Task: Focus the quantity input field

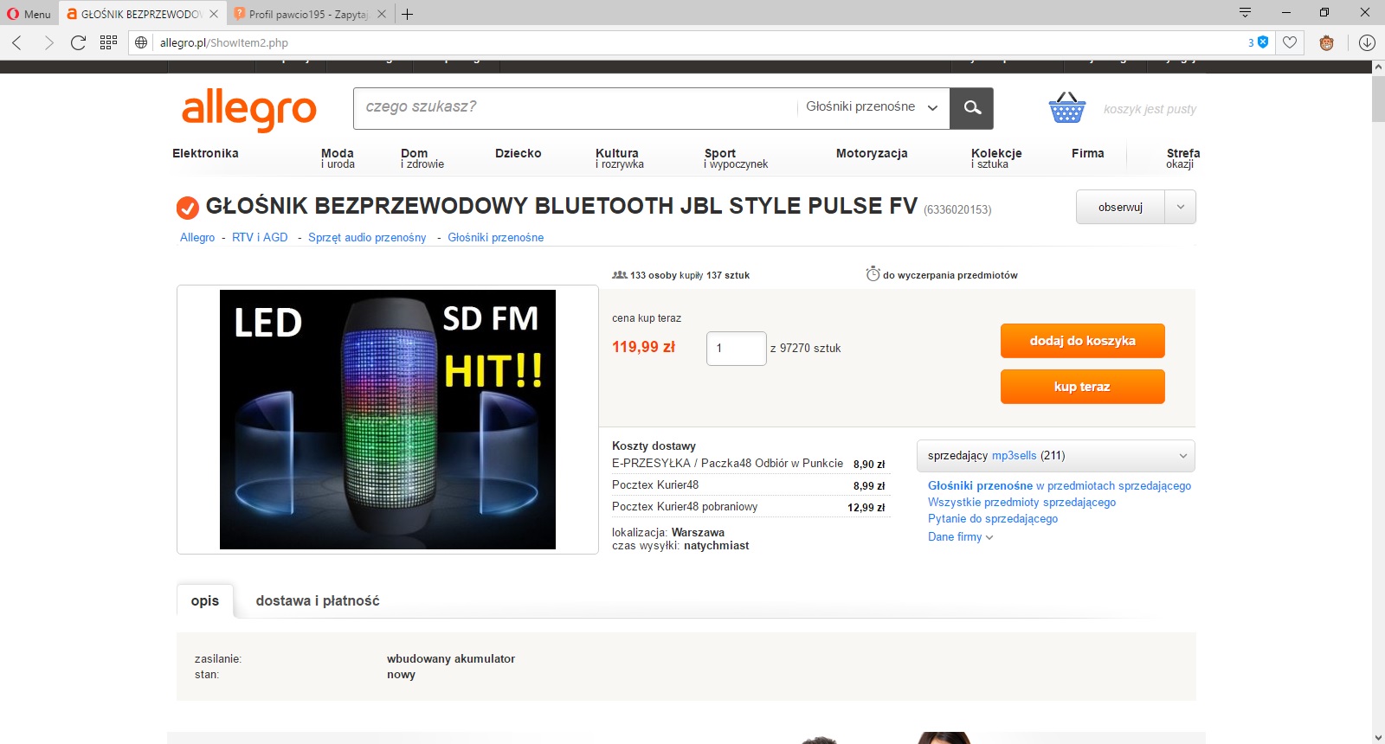Action: pyautogui.click(x=737, y=349)
